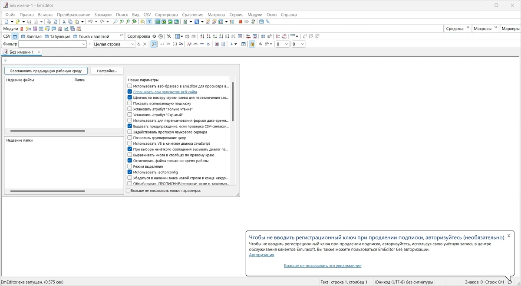The image size is (521, 286).
Task: Click the clear filter X icon
Action: coord(145,44)
